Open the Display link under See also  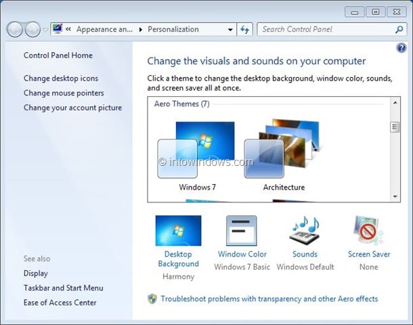click(36, 274)
